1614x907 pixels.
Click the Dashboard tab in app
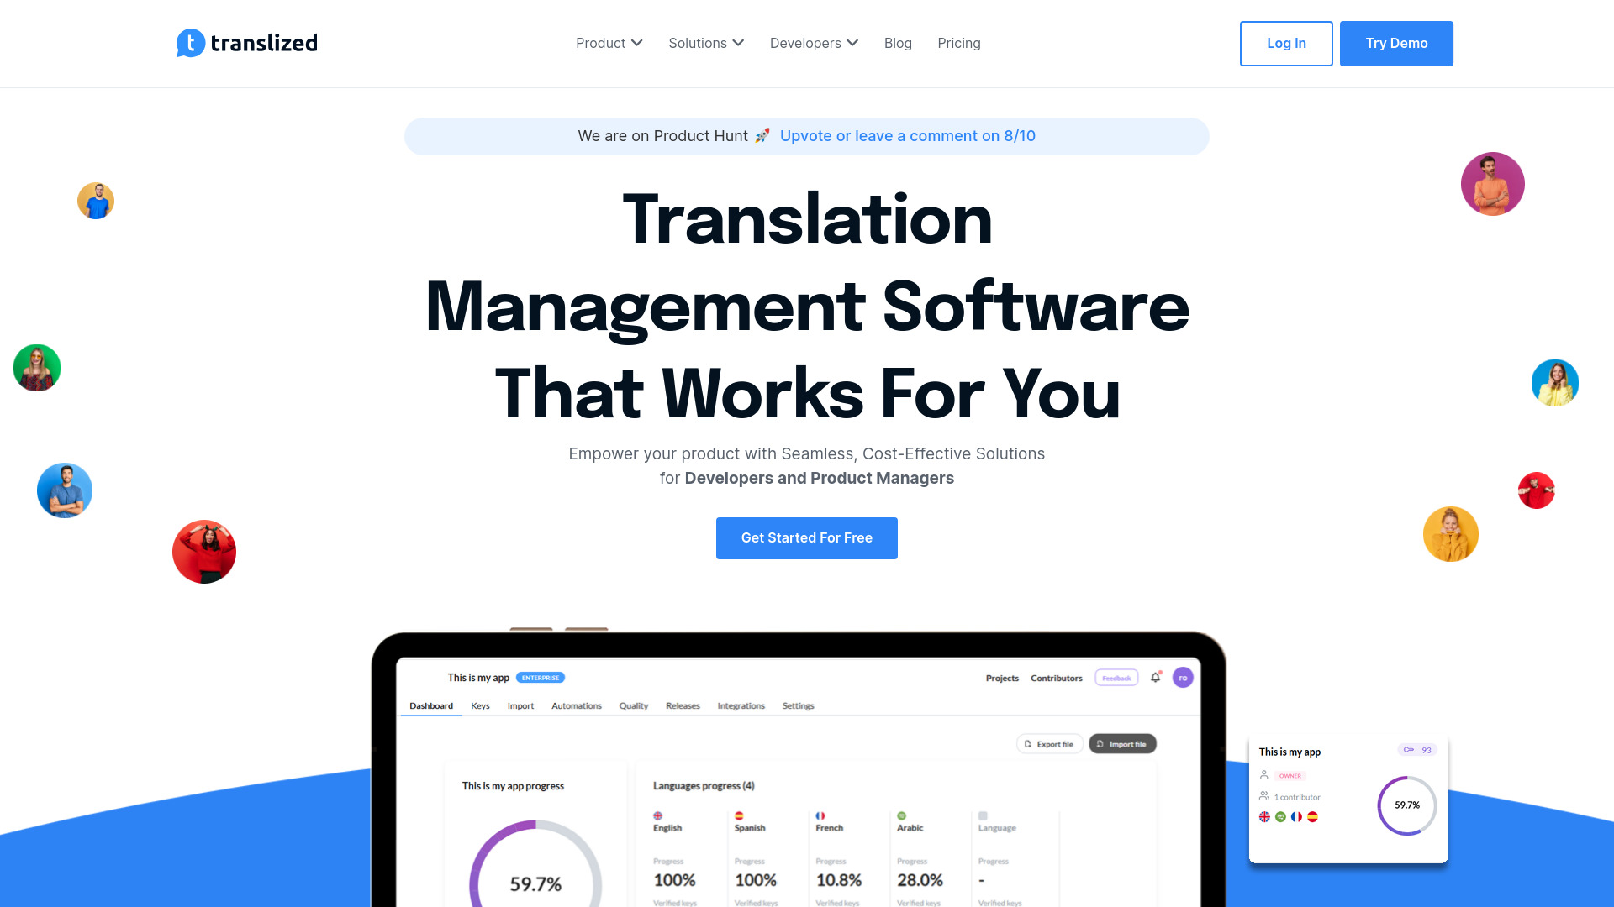(430, 705)
